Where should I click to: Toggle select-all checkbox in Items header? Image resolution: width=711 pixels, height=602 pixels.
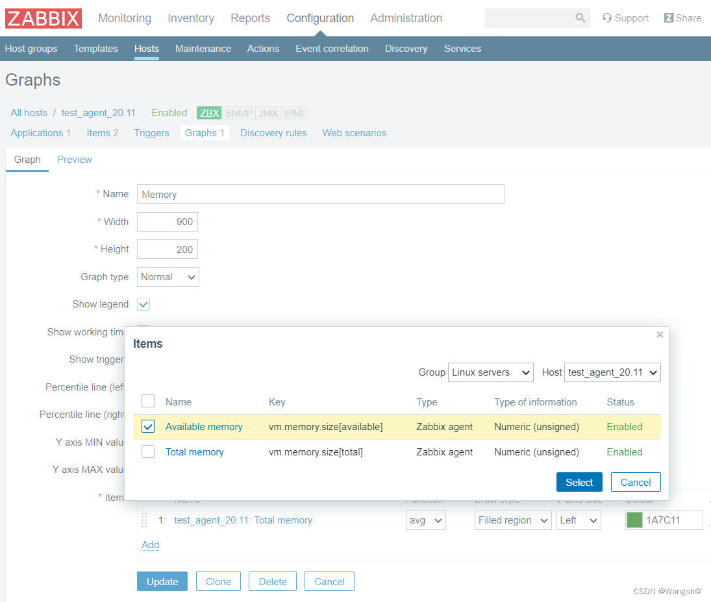(x=148, y=402)
